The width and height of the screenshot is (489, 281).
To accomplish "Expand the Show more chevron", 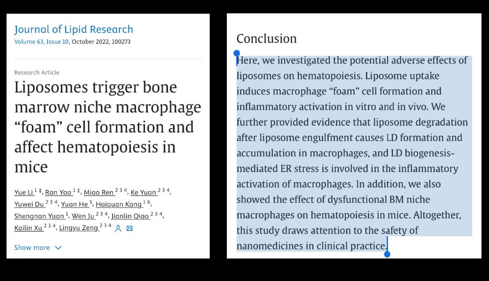I will 58,248.
